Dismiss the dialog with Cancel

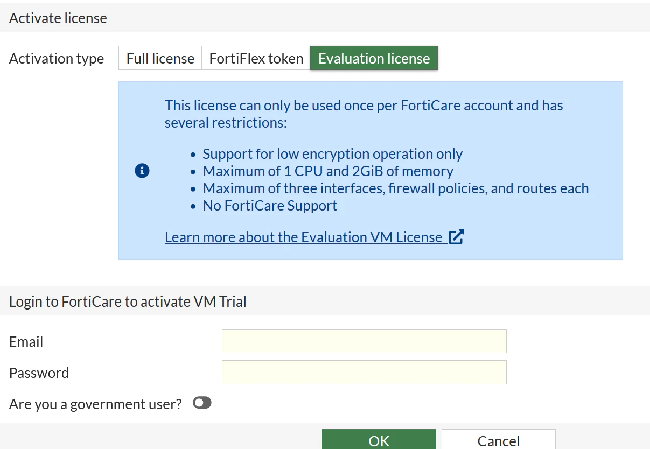pyautogui.click(x=499, y=440)
